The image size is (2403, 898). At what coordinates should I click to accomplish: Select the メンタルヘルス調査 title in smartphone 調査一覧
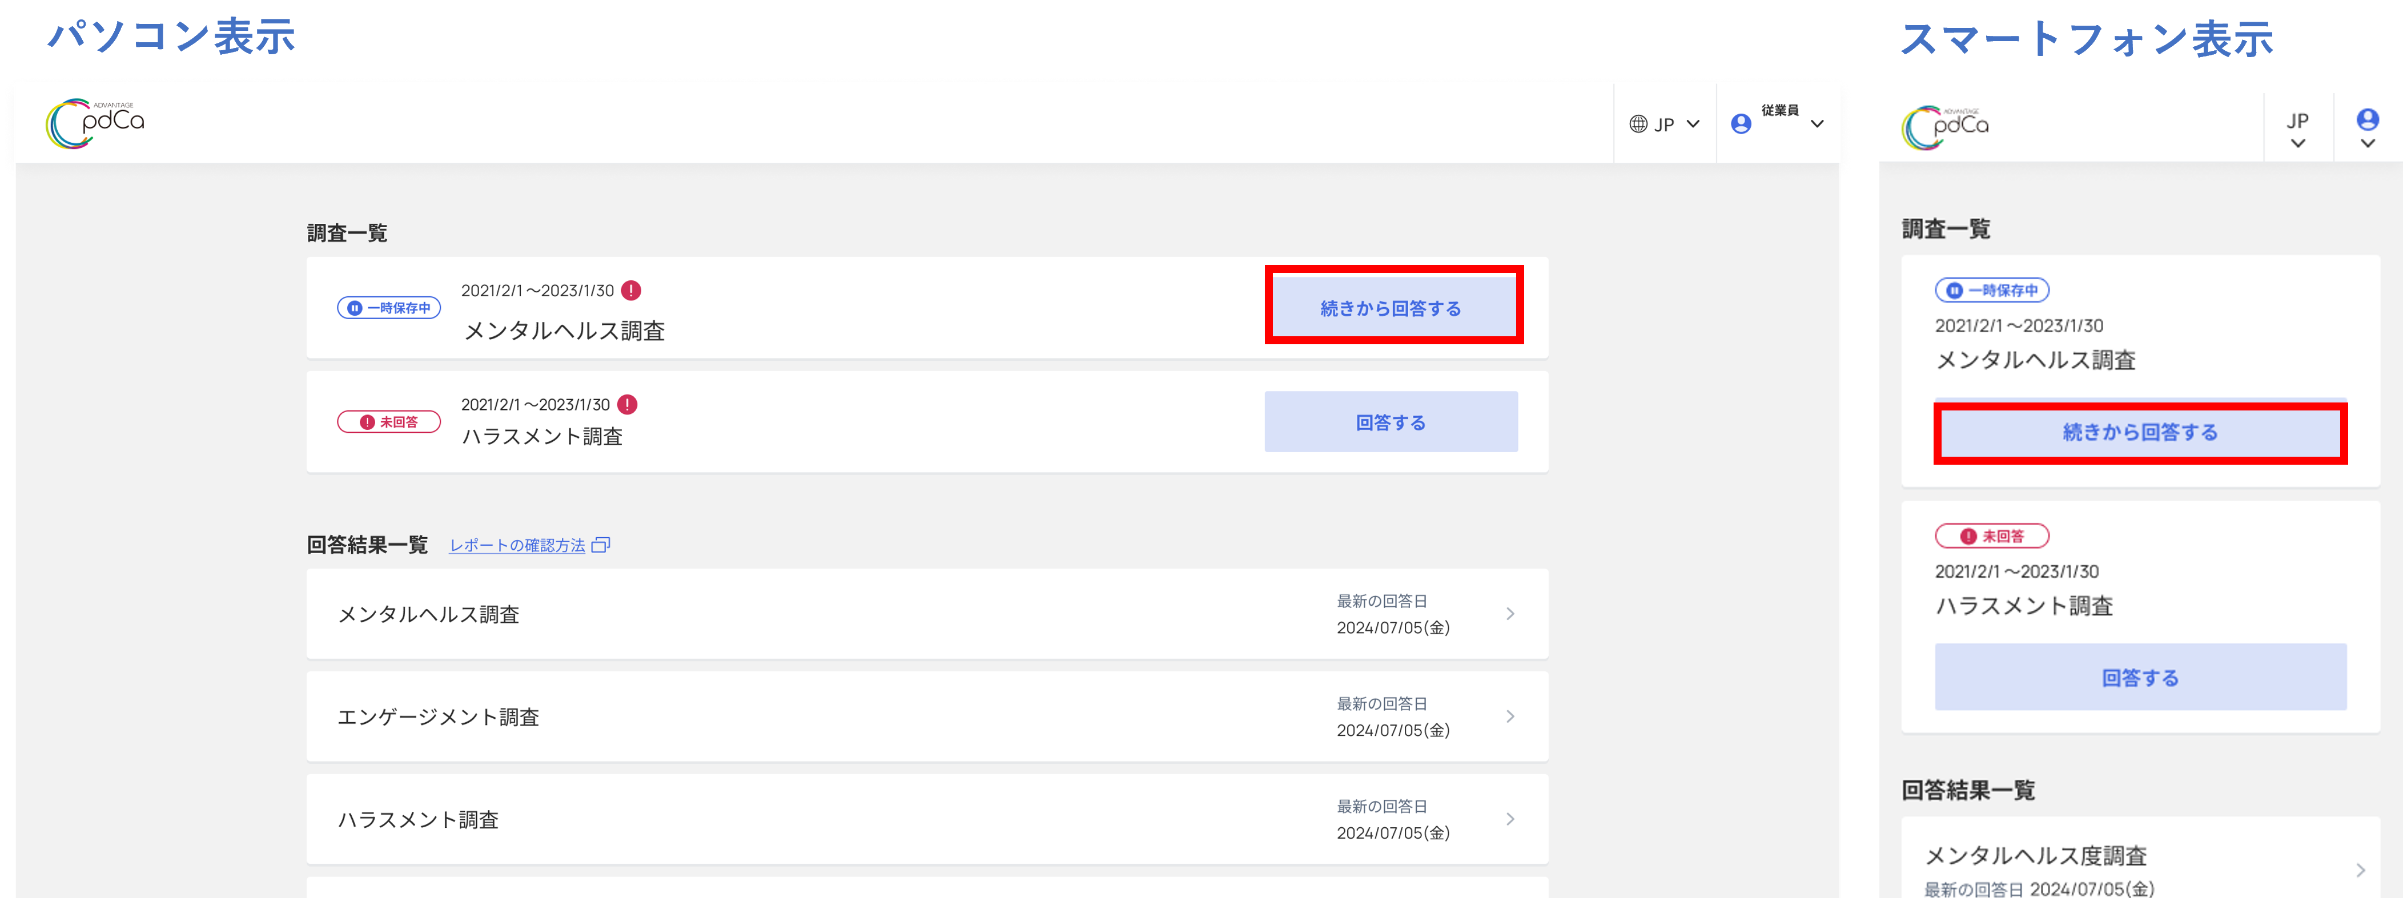click(x=2035, y=360)
